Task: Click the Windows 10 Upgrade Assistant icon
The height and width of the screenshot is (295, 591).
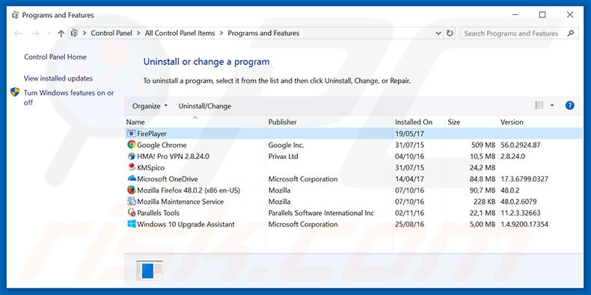Action: tap(131, 224)
